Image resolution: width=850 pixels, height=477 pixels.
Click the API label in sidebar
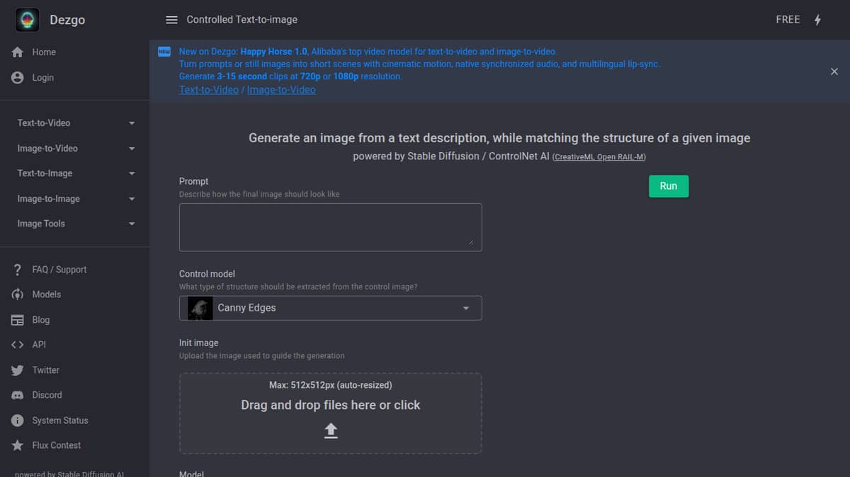[39, 345]
